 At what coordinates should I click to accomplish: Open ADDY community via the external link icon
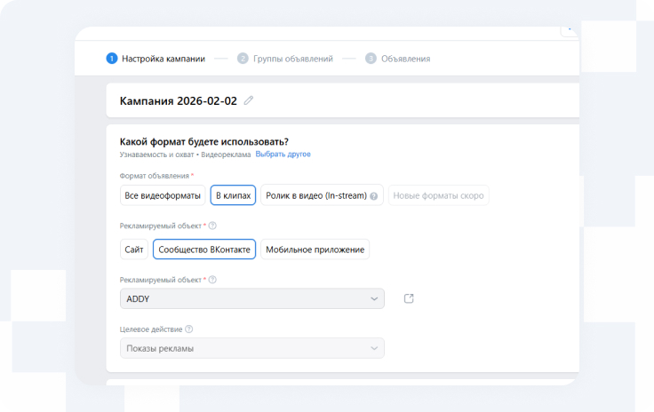pos(409,298)
